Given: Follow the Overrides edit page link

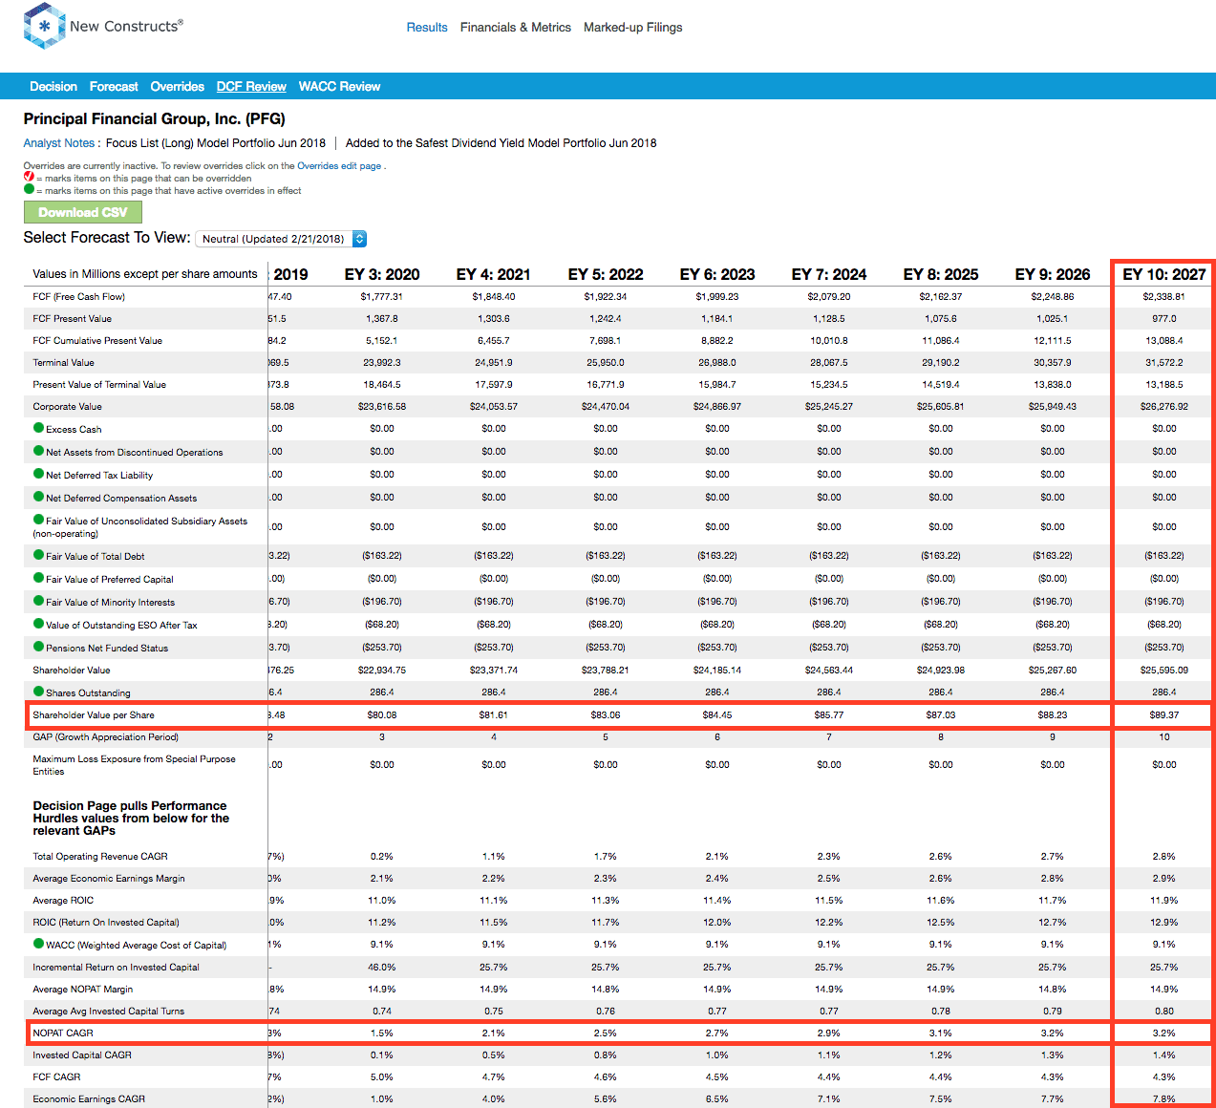Looking at the screenshot, I should [339, 165].
